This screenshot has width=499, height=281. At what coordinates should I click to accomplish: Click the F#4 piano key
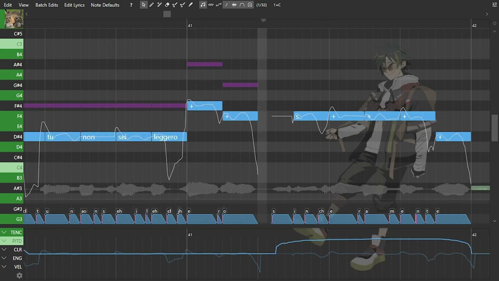12,106
